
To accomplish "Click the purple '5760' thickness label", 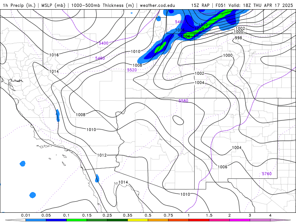I will click(267, 174).
